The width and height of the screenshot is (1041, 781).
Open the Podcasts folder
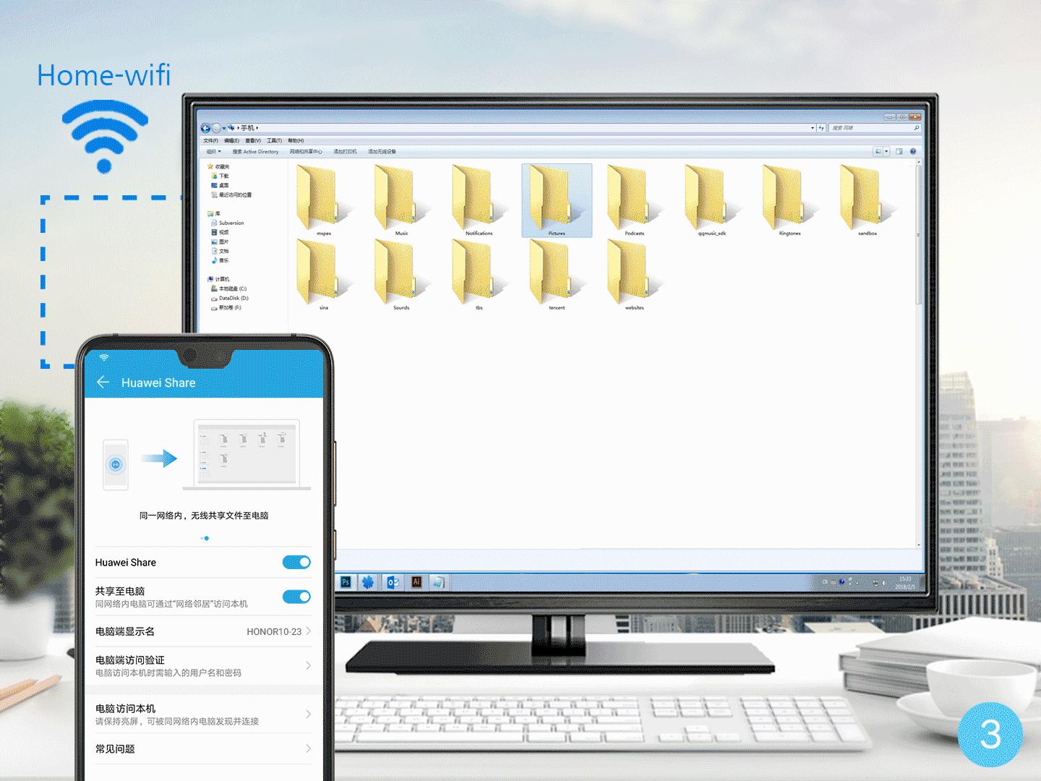[634, 200]
